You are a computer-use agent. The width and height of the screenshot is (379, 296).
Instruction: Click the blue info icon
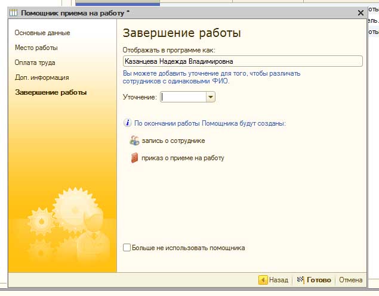coord(127,123)
